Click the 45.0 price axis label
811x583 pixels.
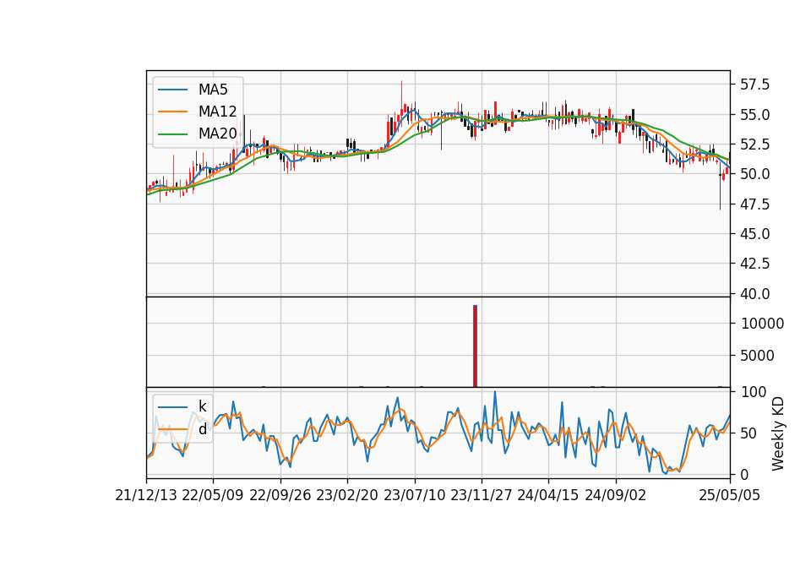click(754, 234)
